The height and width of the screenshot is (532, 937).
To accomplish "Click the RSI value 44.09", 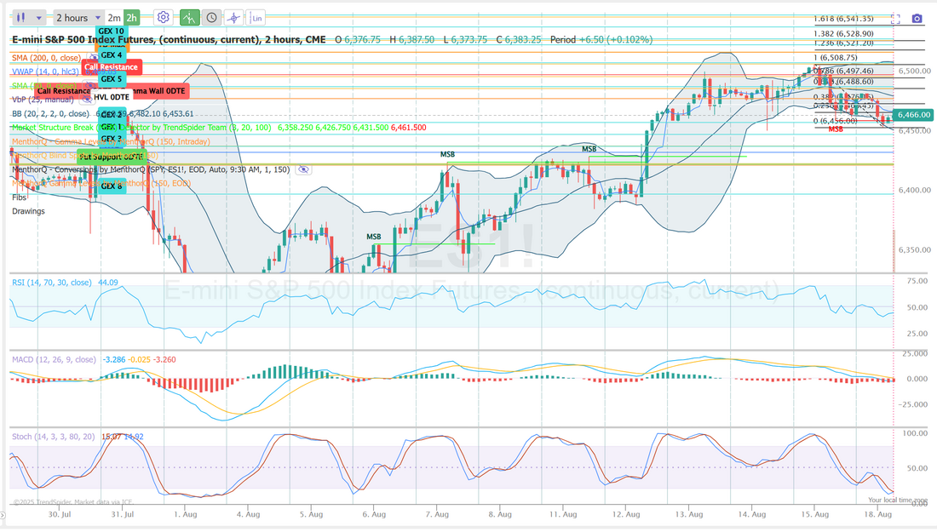I will (x=108, y=283).
